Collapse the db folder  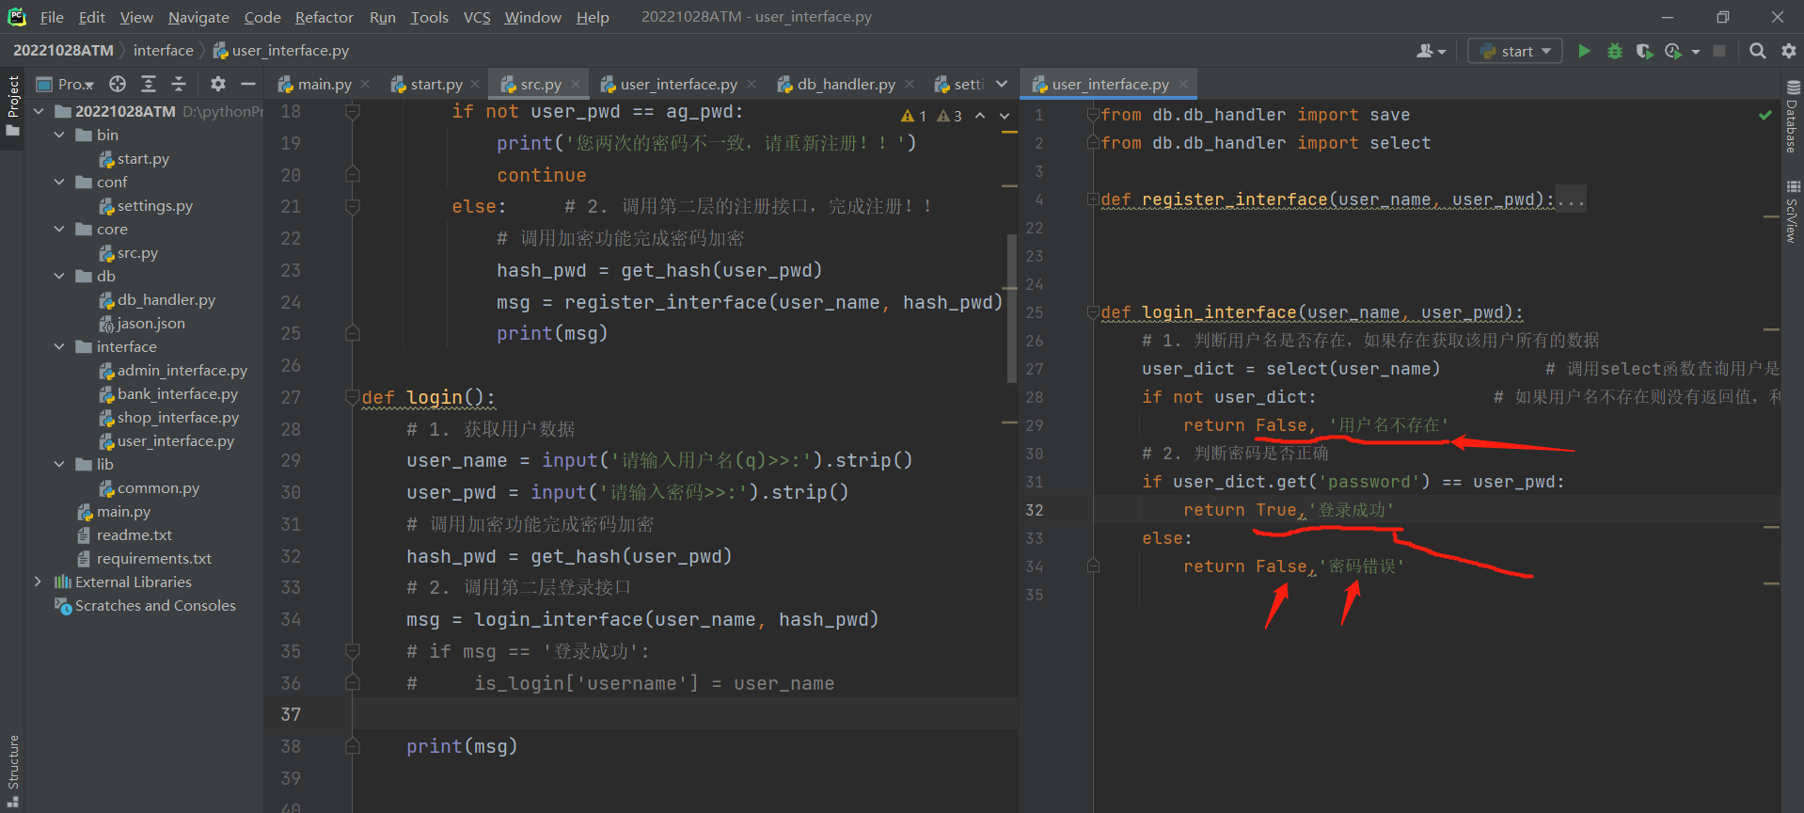coord(59,276)
